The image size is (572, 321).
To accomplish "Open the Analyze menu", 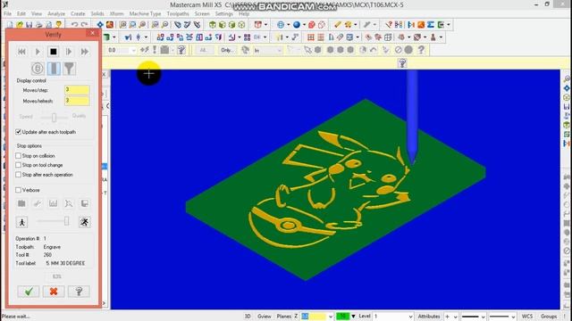I will (x=56, y=13).
